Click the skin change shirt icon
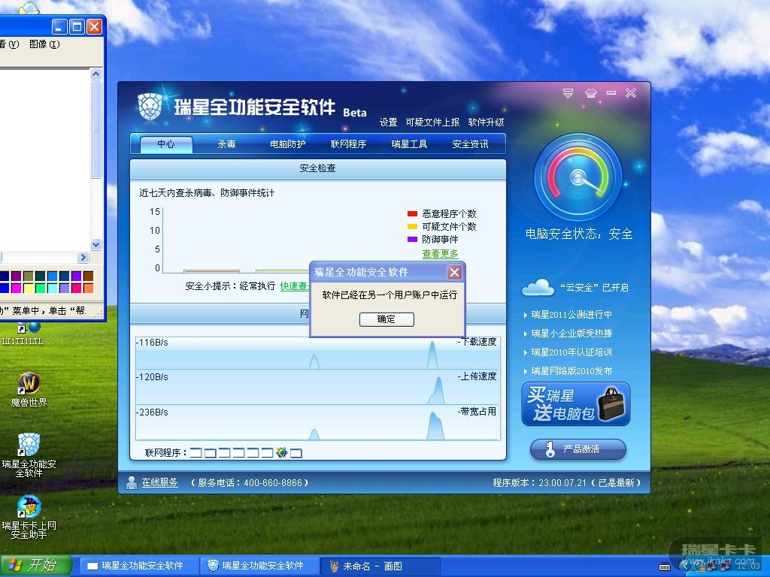 [591, 92]
